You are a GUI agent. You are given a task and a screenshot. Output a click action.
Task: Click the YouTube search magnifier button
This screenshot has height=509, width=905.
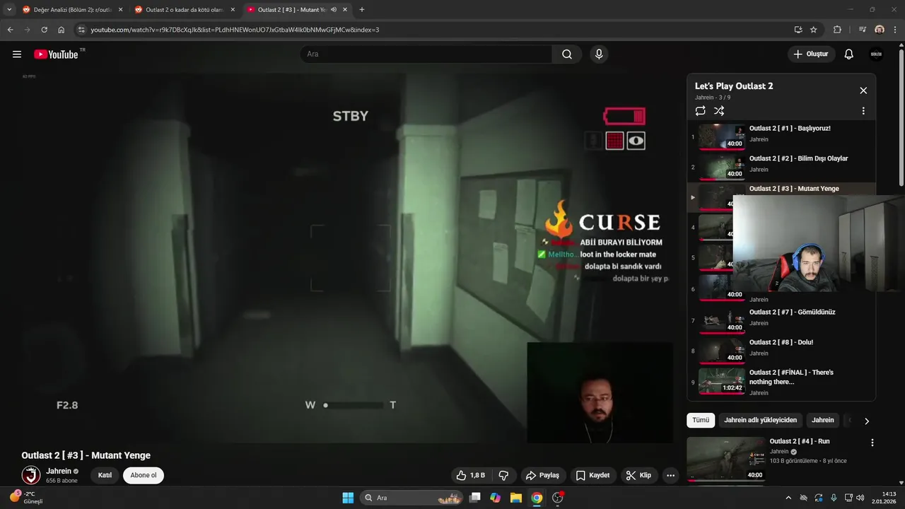tap(567, 54)
